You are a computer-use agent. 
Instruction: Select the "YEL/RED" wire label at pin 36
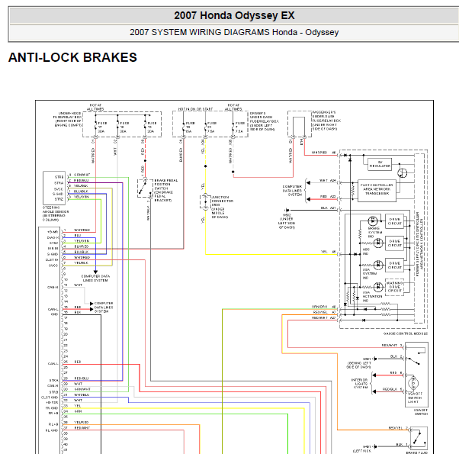pos(82,423)
